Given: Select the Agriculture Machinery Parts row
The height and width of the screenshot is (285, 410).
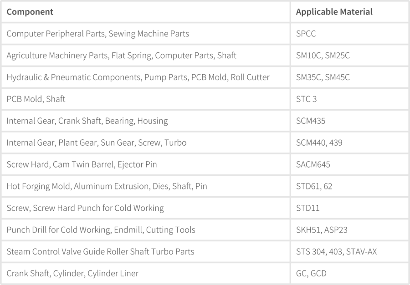Looking at the screenshot, I should 205,56.
